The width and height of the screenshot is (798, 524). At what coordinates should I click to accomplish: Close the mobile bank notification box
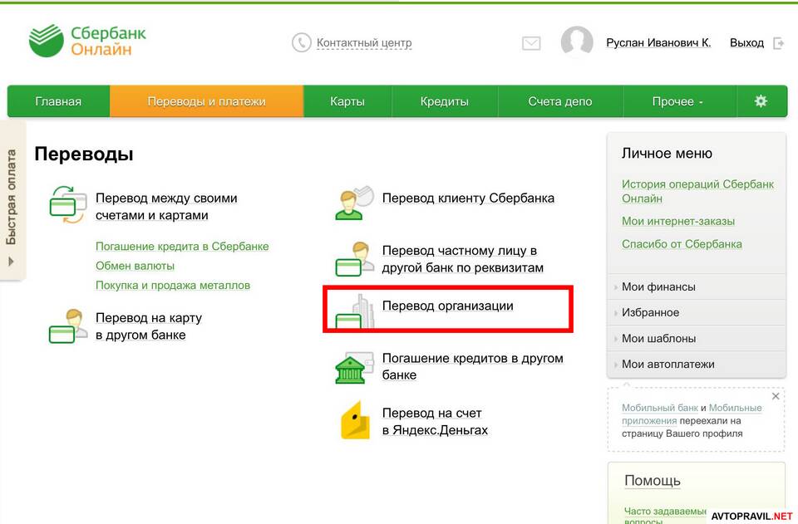coord(776,396)
